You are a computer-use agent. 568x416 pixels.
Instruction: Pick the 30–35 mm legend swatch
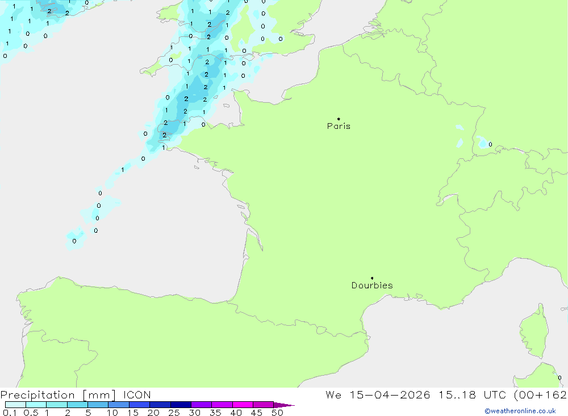coord(202,405)
